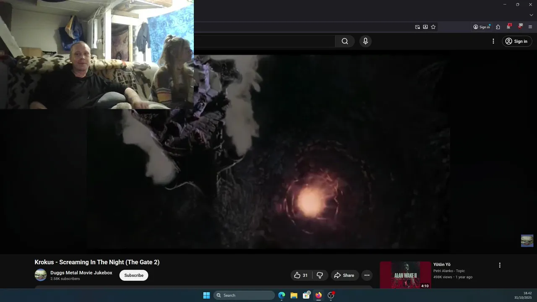Click extension icon with 32 badge
Screen dimensions: 537x302
[520, 26]
